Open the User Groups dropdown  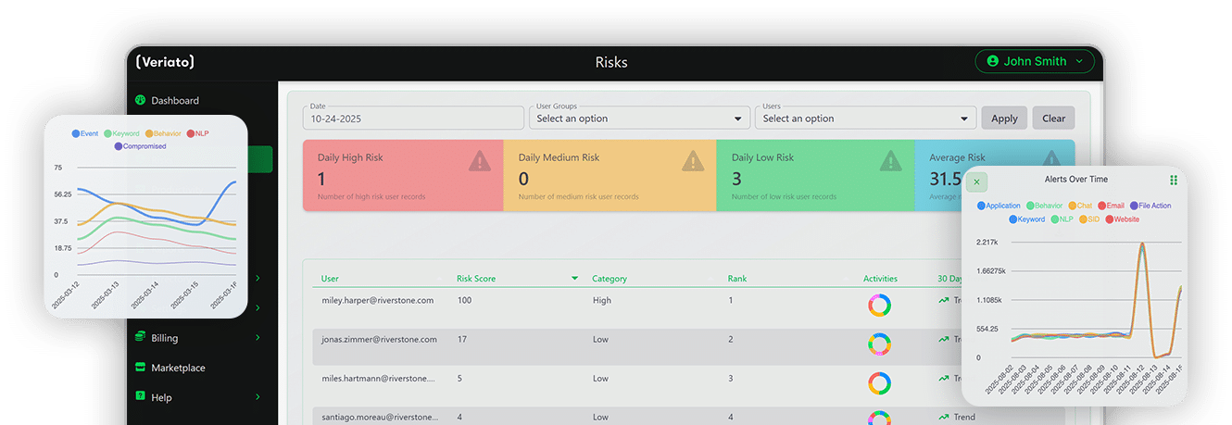point(640,118)
